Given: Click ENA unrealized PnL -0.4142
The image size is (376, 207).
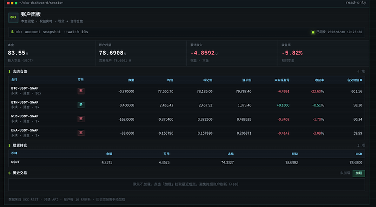Looking at the screenshot, I should pos(283,133).
